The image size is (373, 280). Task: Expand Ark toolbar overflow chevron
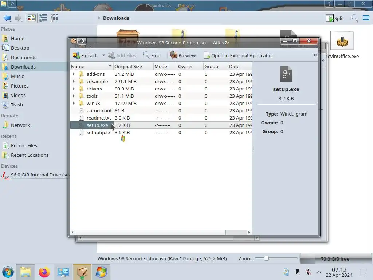tap(315, 55)
